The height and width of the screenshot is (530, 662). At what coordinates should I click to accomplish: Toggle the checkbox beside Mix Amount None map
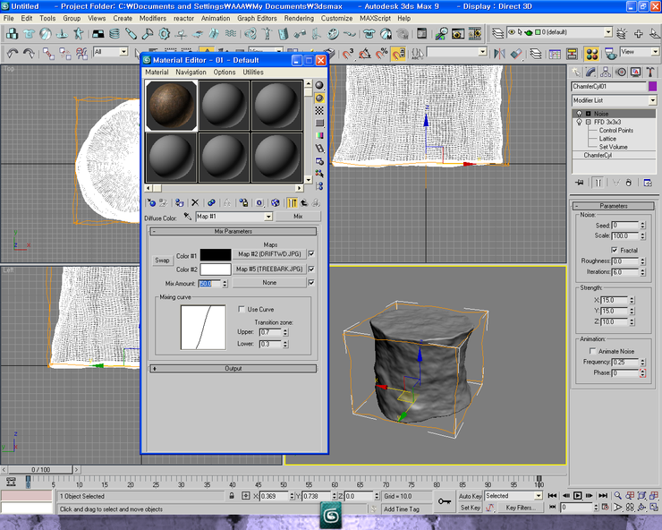point(311,282)
